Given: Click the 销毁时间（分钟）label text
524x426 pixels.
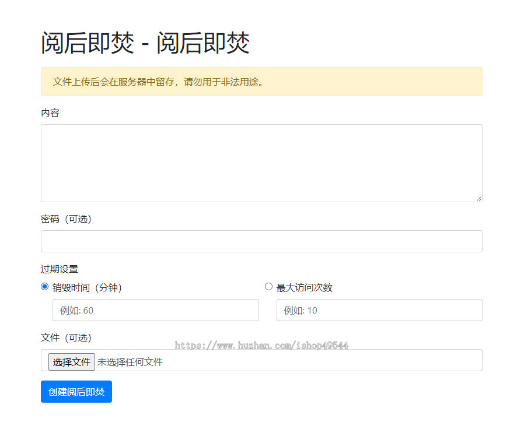Looking at the screenshot, I should pyautogui.click(x=87, y=287).
